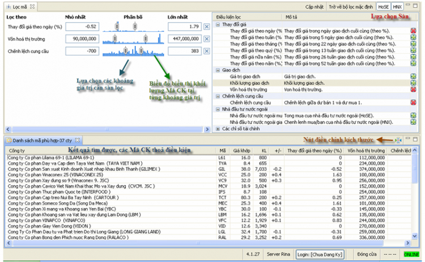The image size is (425, 262).
Task: Select the CARTOUR company row
Action: [x=209, y=197]
